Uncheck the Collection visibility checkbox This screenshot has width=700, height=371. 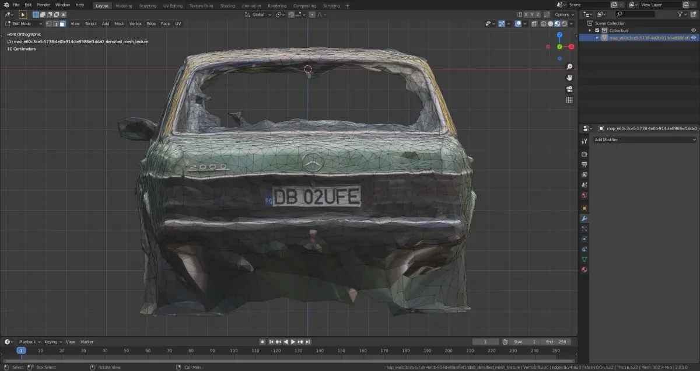tap(597, 30)
